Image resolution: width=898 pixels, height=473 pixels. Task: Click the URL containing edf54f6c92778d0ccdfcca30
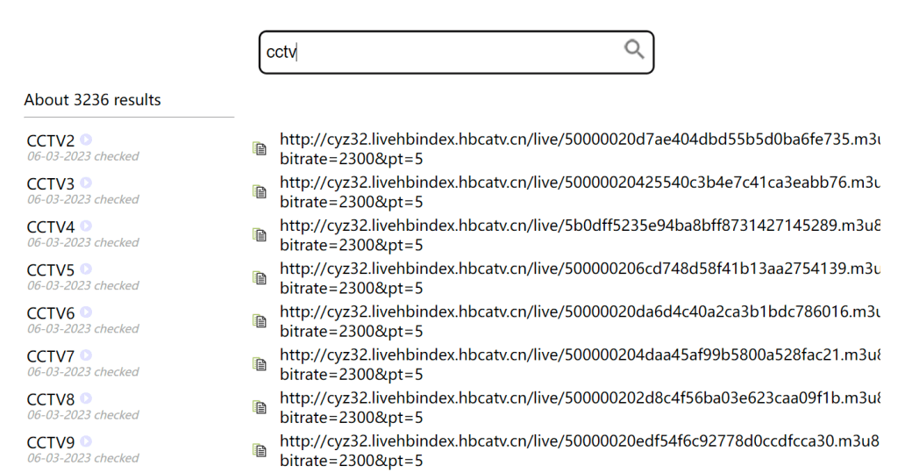580,450
